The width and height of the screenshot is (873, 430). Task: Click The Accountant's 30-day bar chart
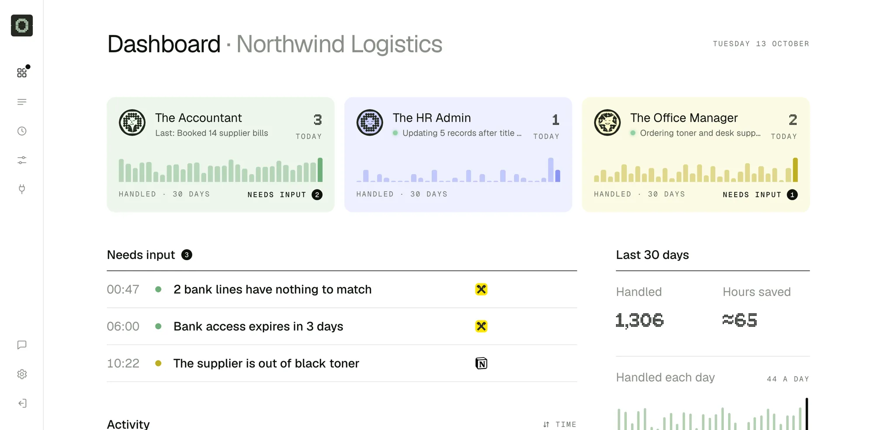220,170
